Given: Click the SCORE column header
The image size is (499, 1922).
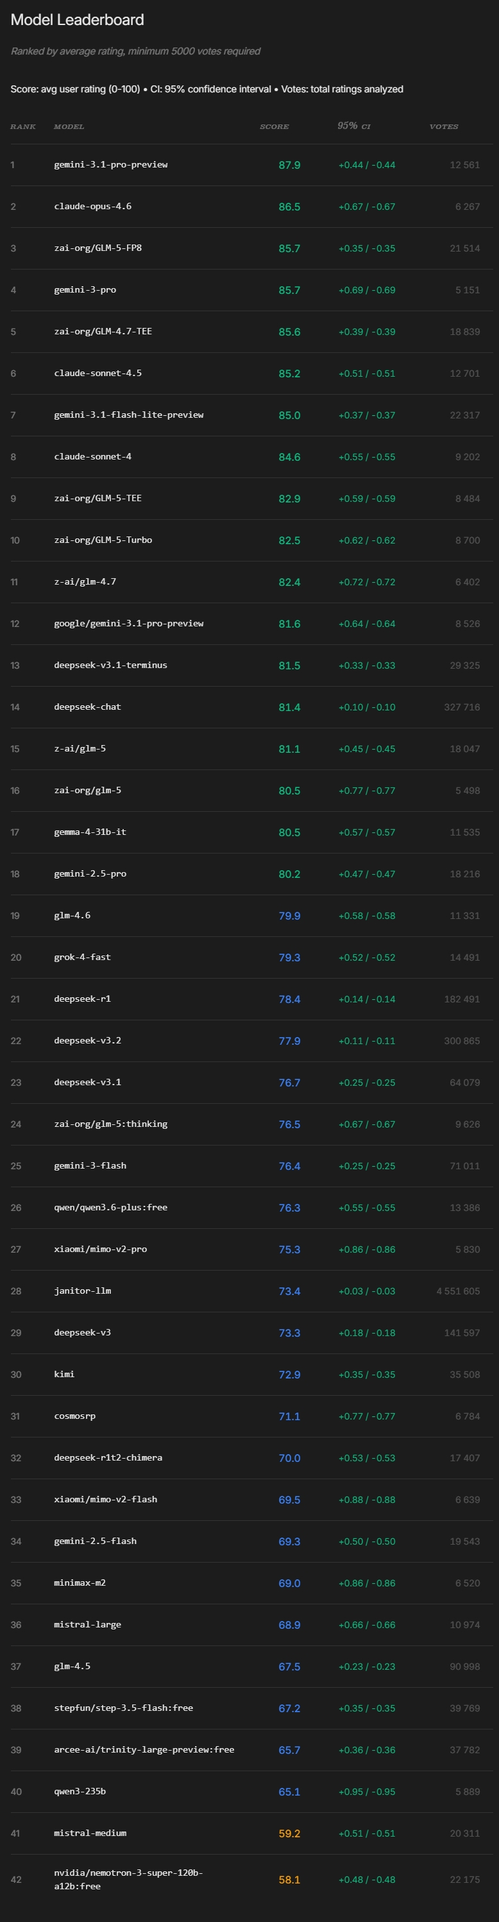Looking at the screenshot, I should pos(274,126).
